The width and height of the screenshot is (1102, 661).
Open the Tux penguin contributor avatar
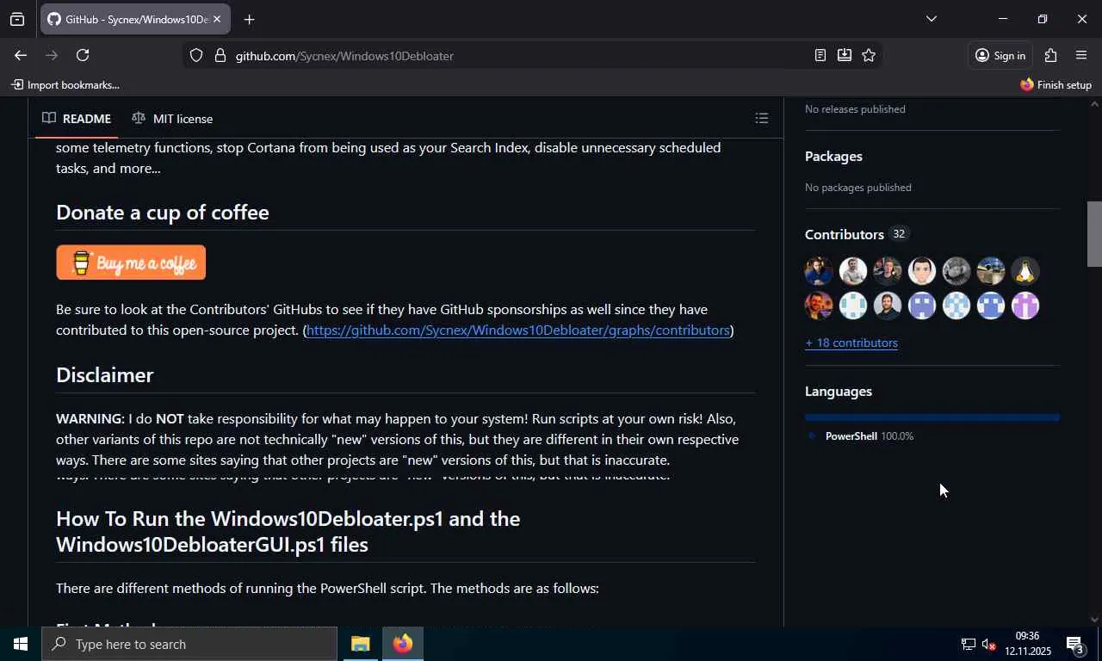tap(1025, 271)
